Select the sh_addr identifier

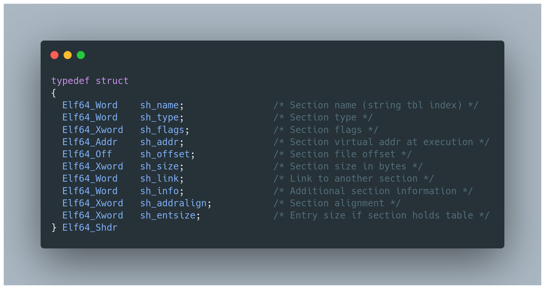[x=159, y=142]
